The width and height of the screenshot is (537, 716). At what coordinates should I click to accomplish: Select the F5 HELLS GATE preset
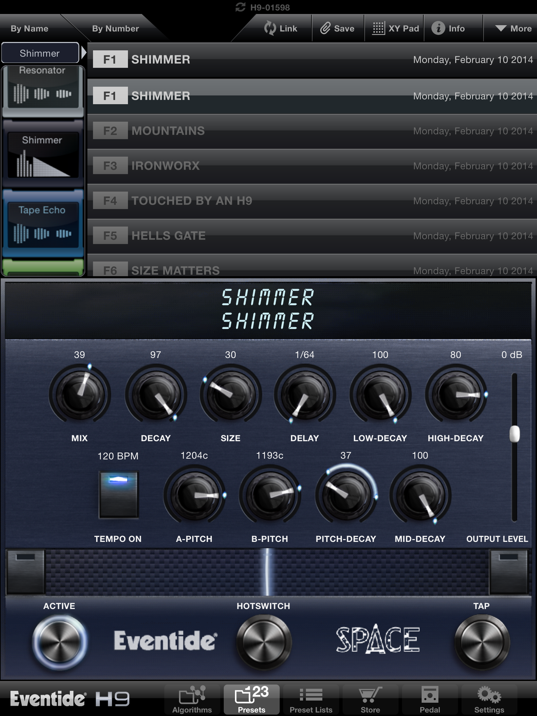(312, 236)
